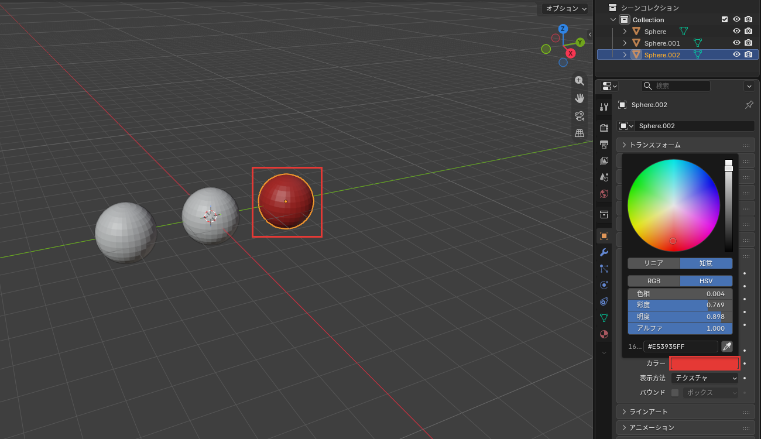The width and height of the screenshot is (761, 439).
Task: Open the Object Data mesh tab
Action: (604, 318)
